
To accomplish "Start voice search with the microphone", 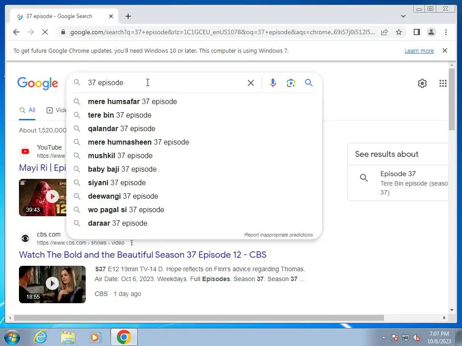I will (x=273, y=83).
